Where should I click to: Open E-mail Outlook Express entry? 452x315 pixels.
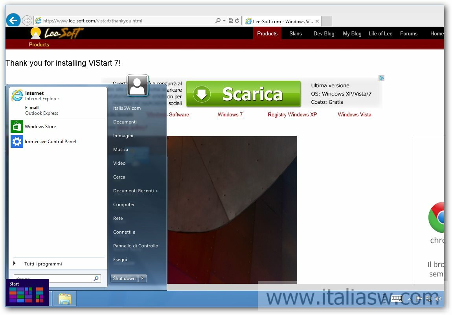58,111
